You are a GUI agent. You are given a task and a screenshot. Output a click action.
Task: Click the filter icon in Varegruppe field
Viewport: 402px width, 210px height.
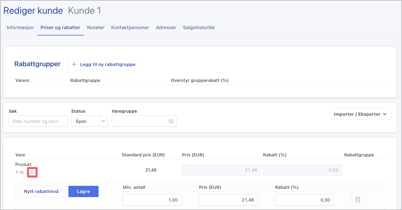[171, 121]
